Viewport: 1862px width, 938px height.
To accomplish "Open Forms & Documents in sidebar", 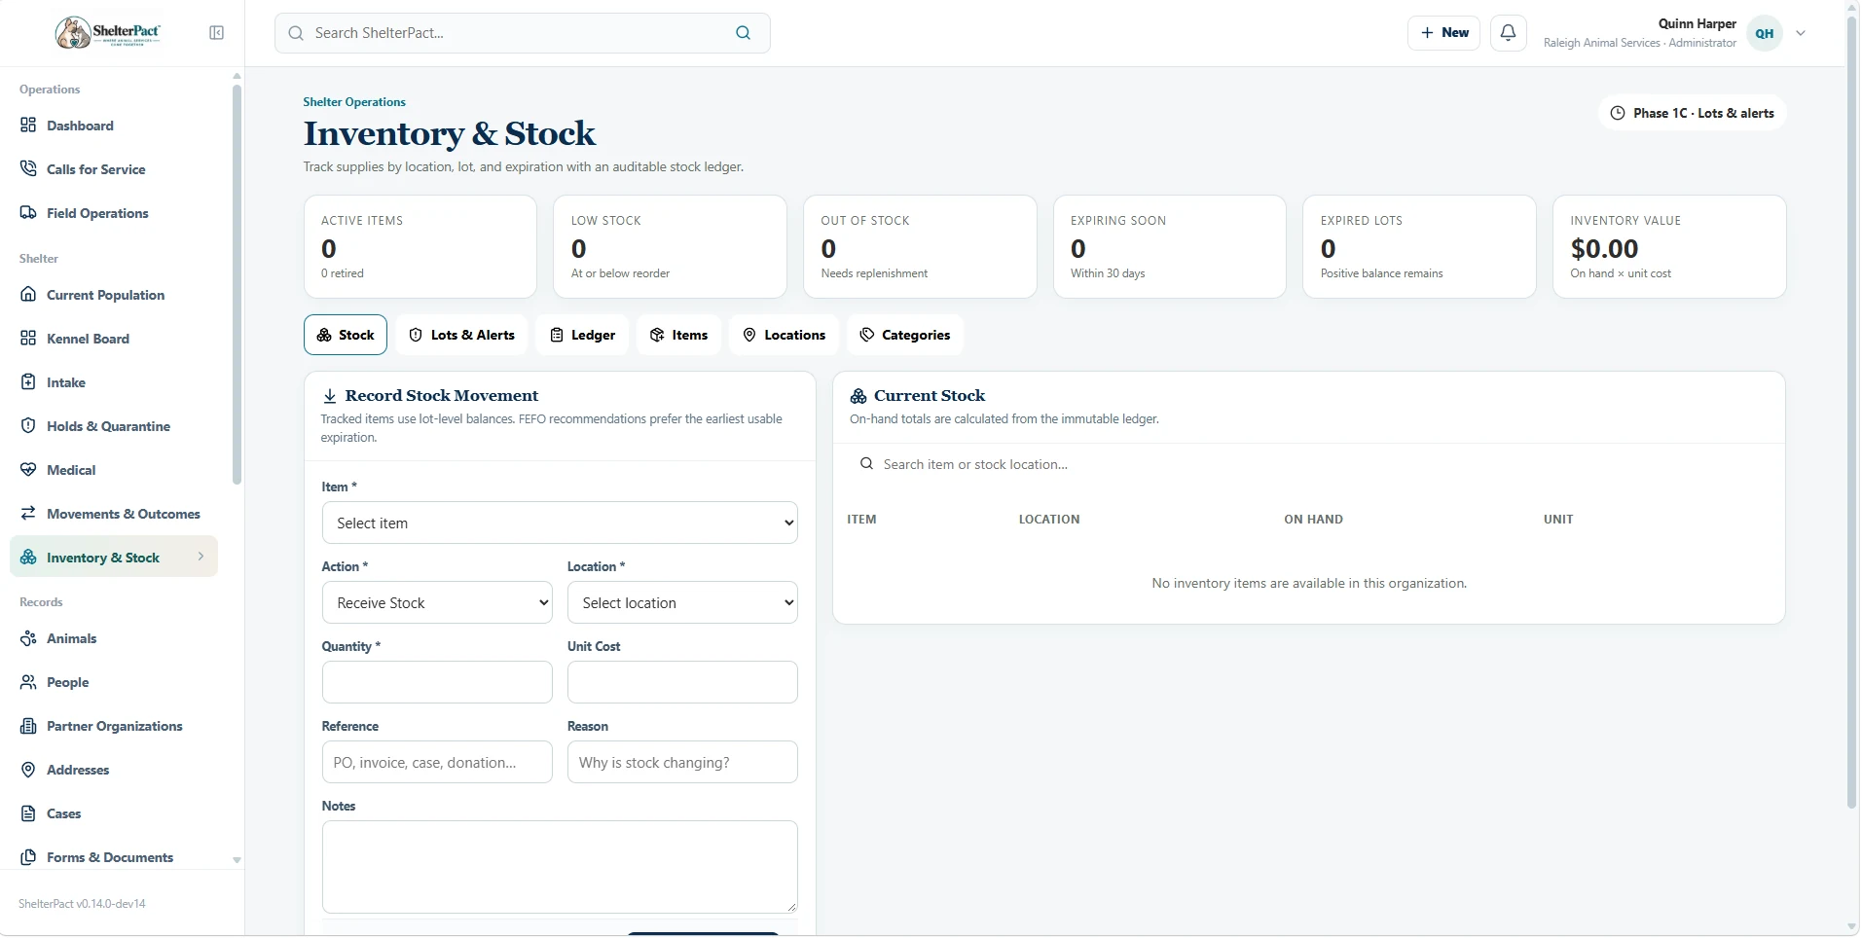I will click(x=110, y=857).
